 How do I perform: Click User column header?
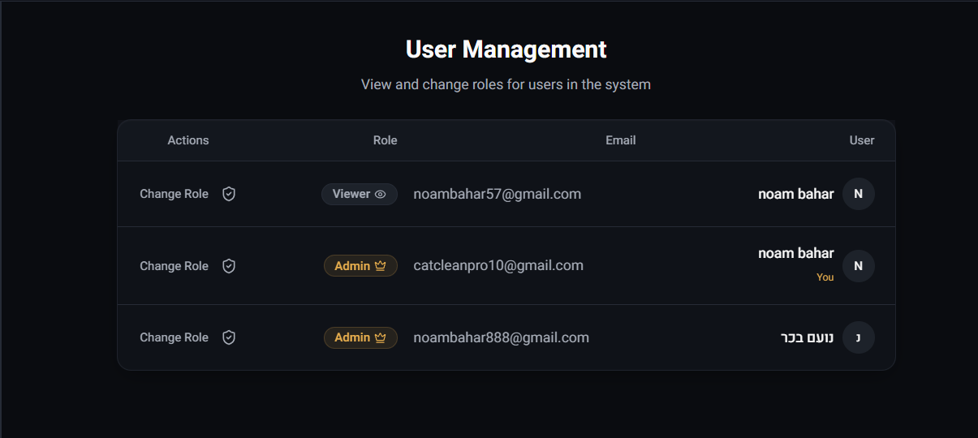tap(862, 140)
